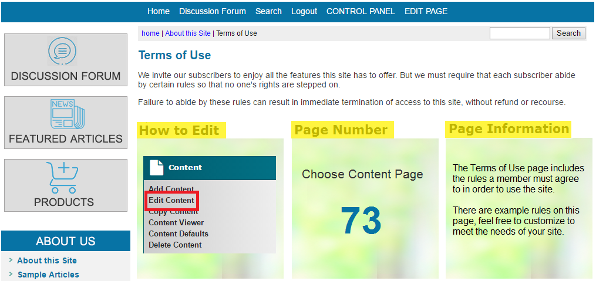Click the How to Edit heading

tap(180, 131)
